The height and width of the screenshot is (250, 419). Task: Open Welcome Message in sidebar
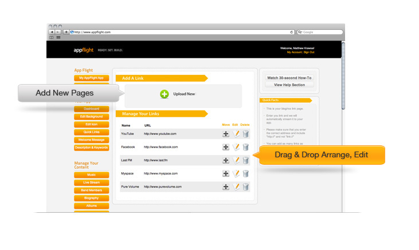(x=91, y=140)
